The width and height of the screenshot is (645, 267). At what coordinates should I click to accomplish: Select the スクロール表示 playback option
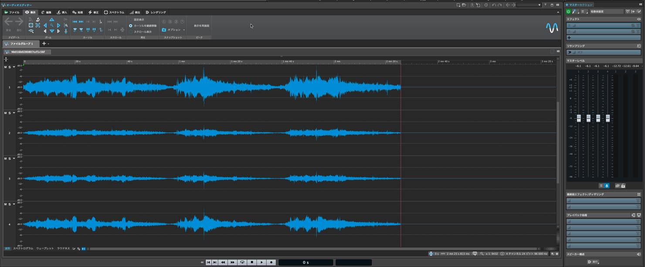[x=140, y=32]
